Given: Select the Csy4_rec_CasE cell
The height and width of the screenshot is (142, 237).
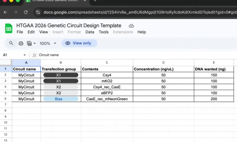Looking at the screenshot, I should [x=107, y=87].
